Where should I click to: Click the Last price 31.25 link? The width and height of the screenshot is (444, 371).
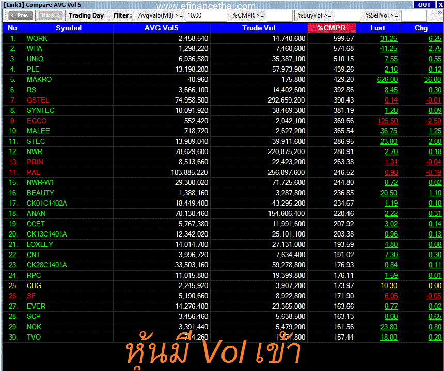[389, 38]
